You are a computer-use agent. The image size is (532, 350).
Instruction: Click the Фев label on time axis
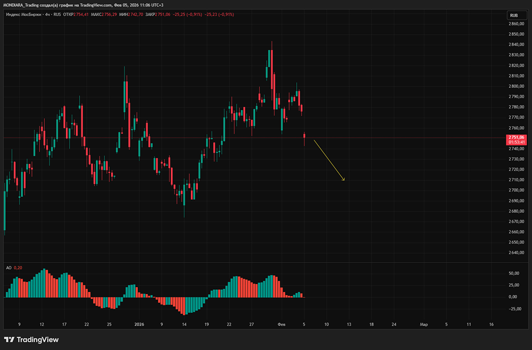coord(281,323)
